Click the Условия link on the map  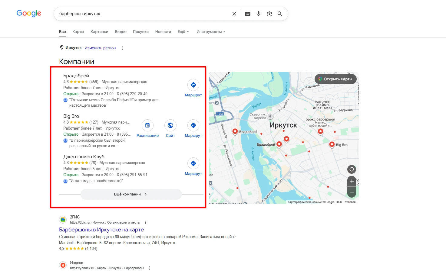(x=350, y=202)
